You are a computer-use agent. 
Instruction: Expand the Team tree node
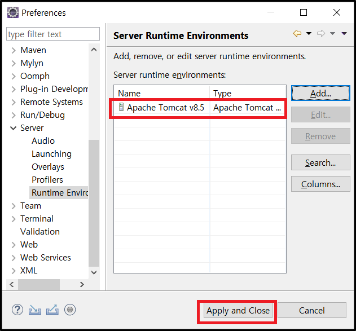click(14, 206)
